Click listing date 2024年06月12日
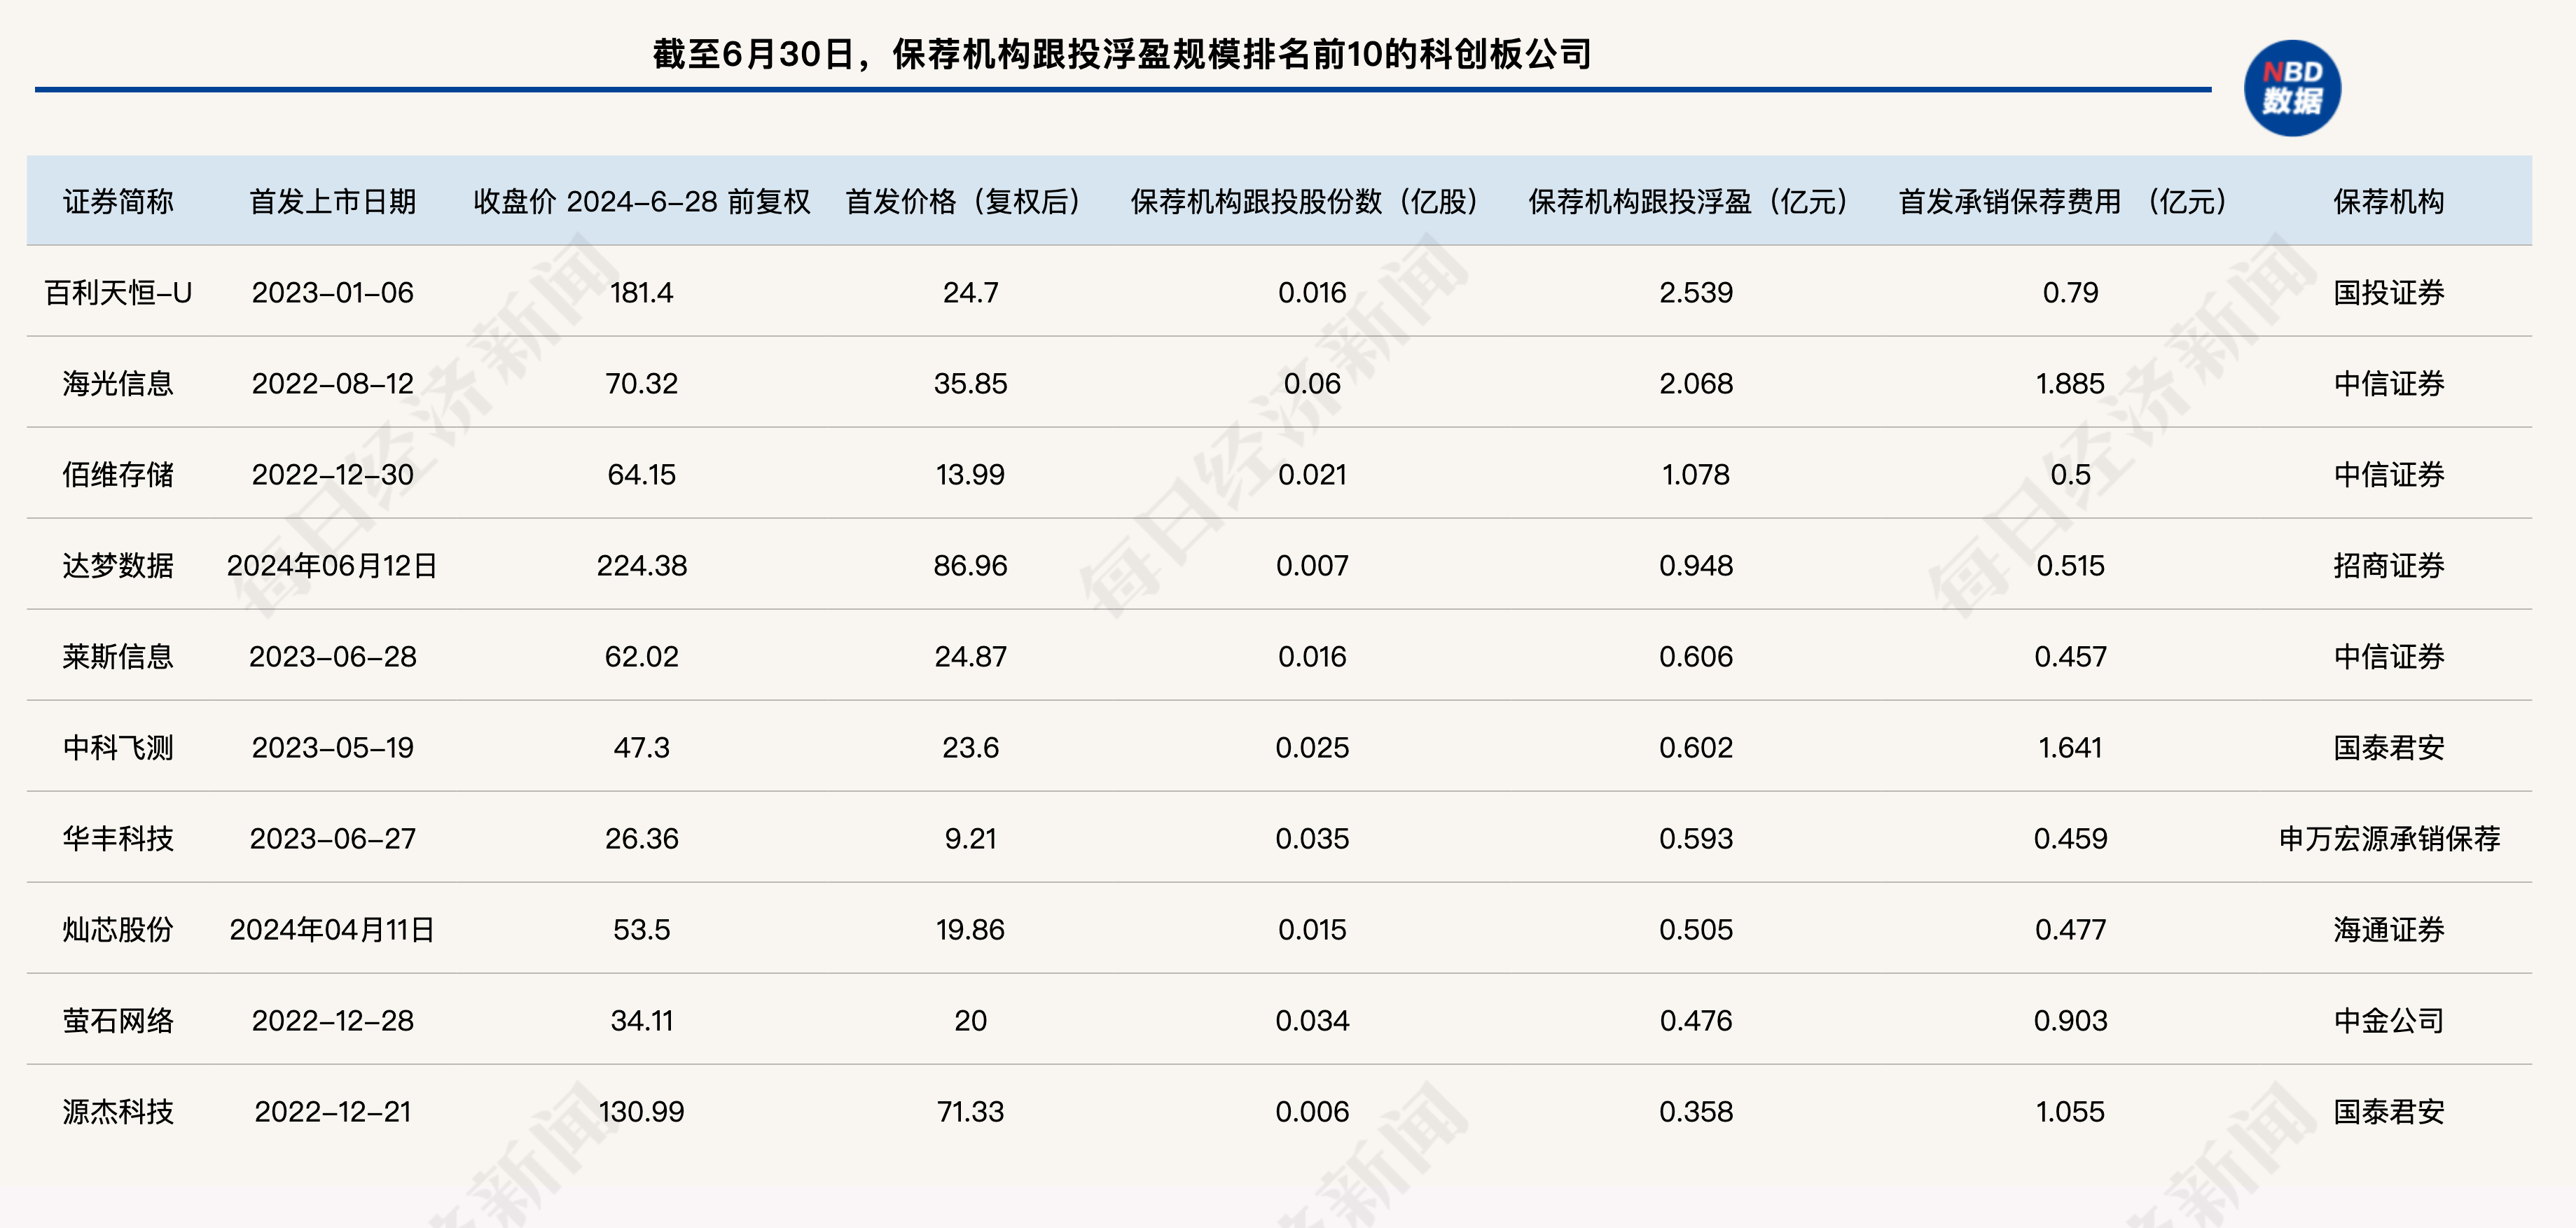Image resolution: width=2576 pixels, height=1228 pixels. [332, 566]
